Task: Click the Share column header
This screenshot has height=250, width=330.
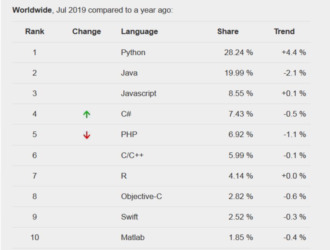Action: (228, 32)
